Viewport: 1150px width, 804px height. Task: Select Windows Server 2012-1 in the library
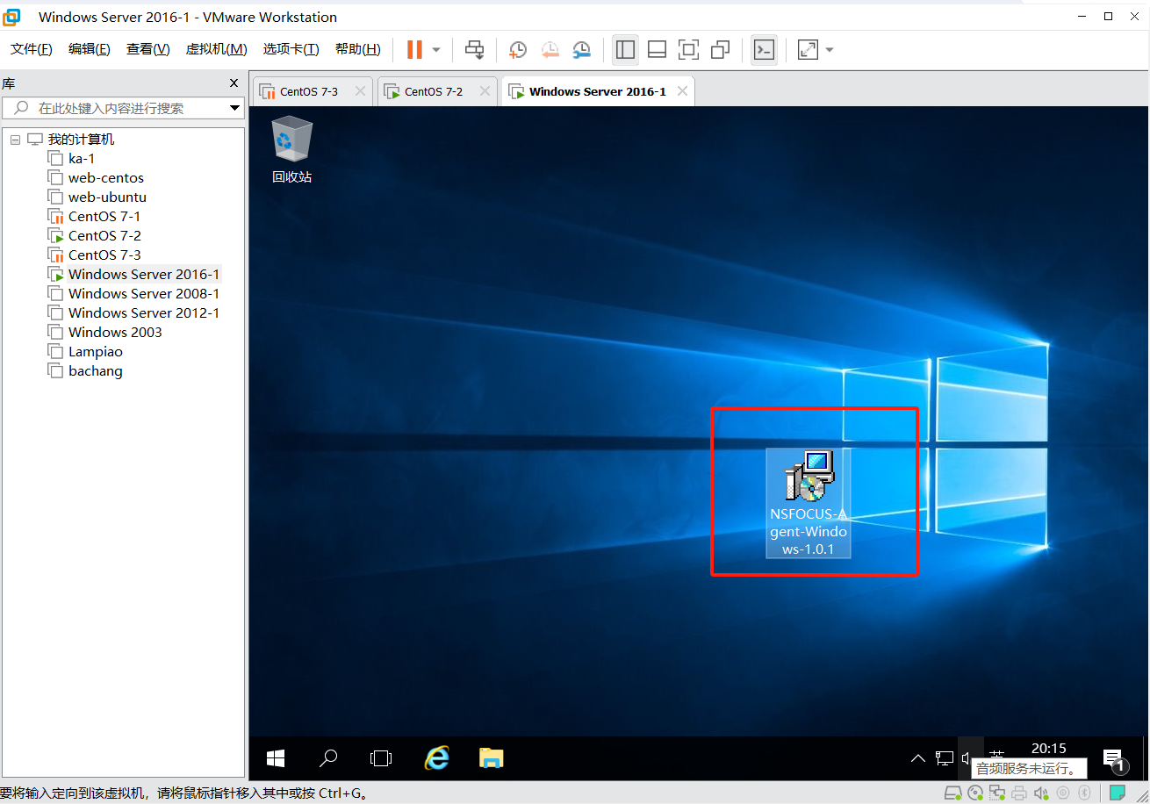click(x=144, y=313)
